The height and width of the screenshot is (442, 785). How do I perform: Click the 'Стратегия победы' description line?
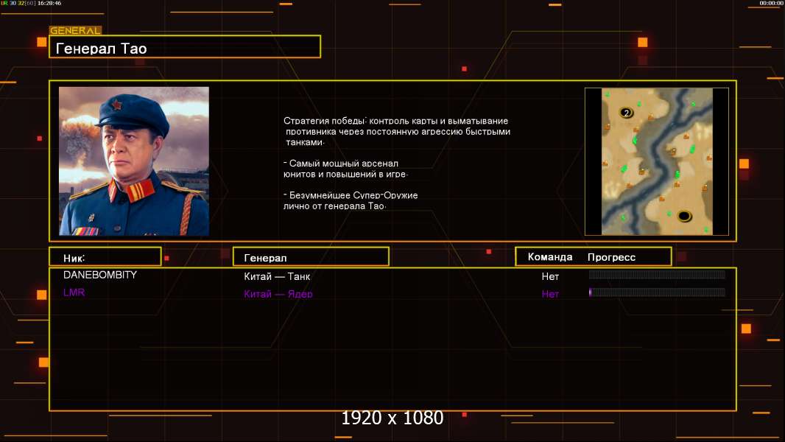coord(396,121)
